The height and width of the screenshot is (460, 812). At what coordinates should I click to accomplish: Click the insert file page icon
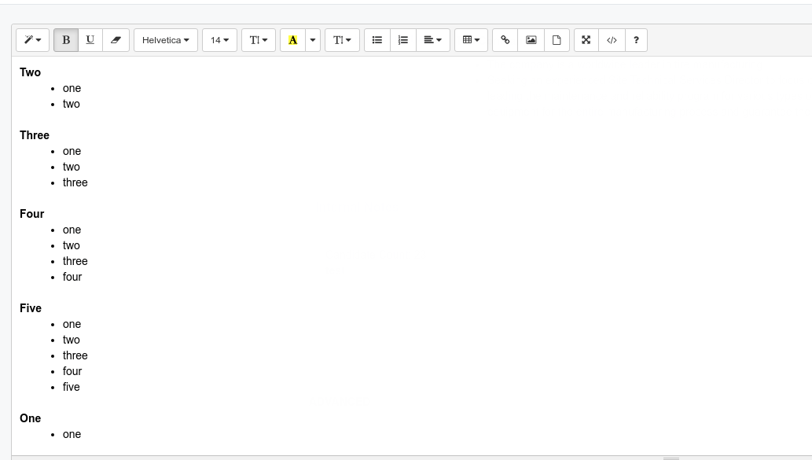557,40
